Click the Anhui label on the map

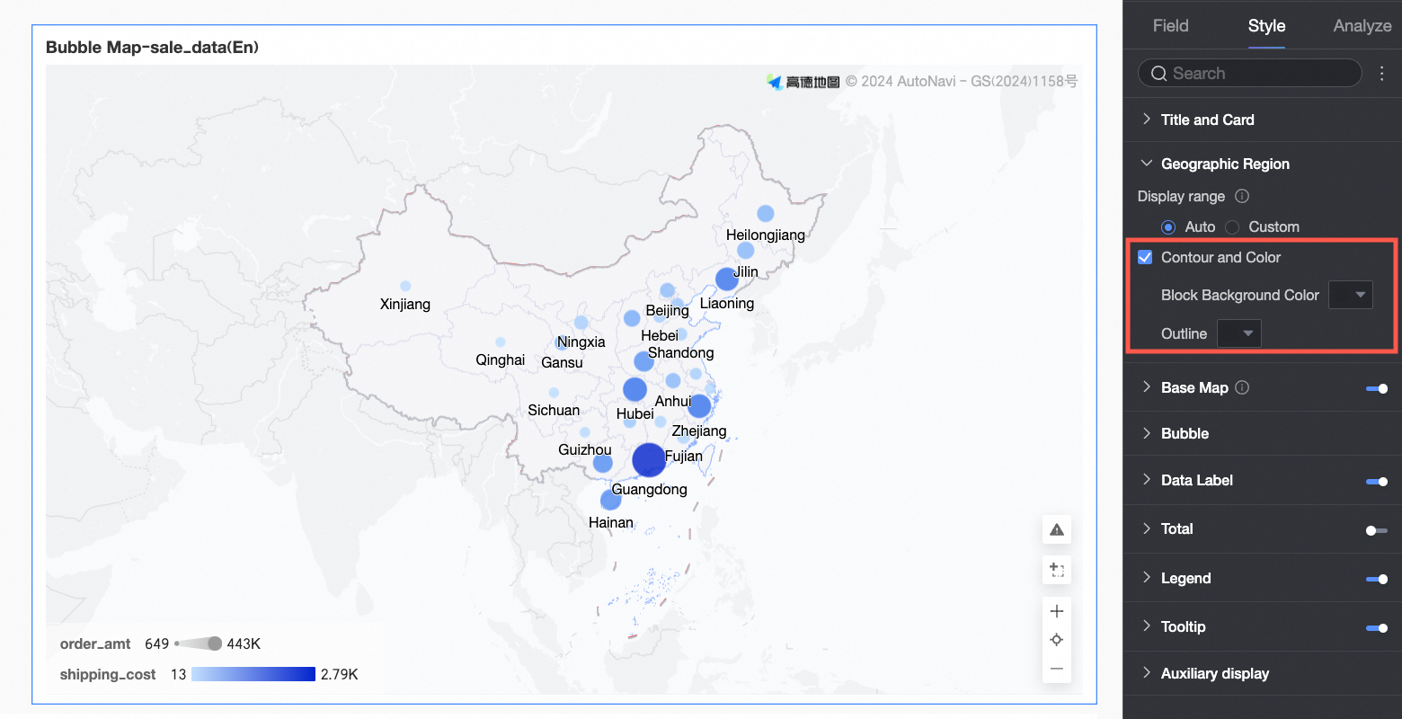[673, 401]
